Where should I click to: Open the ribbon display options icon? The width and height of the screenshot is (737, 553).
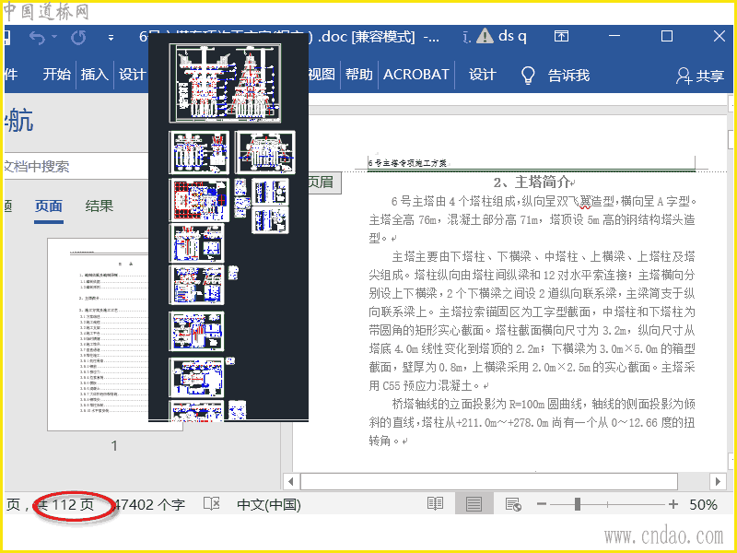[561, 36]
